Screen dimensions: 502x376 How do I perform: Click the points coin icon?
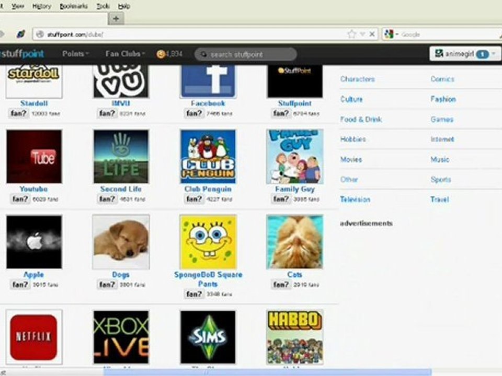(x=161, y=54)
